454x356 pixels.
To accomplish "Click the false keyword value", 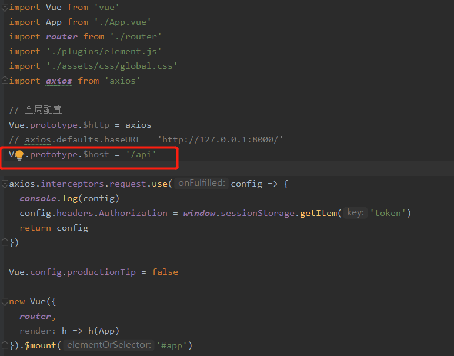I will click(x=165, y=272).
